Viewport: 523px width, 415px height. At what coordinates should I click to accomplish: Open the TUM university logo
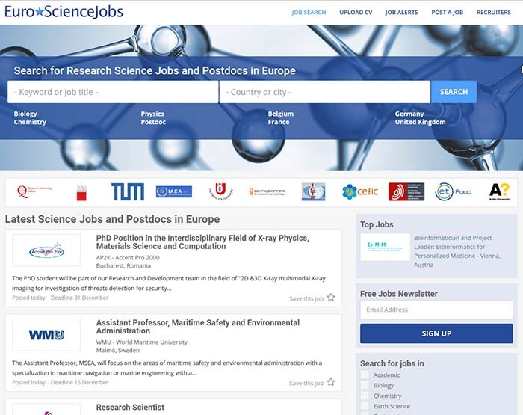point(127,191)
